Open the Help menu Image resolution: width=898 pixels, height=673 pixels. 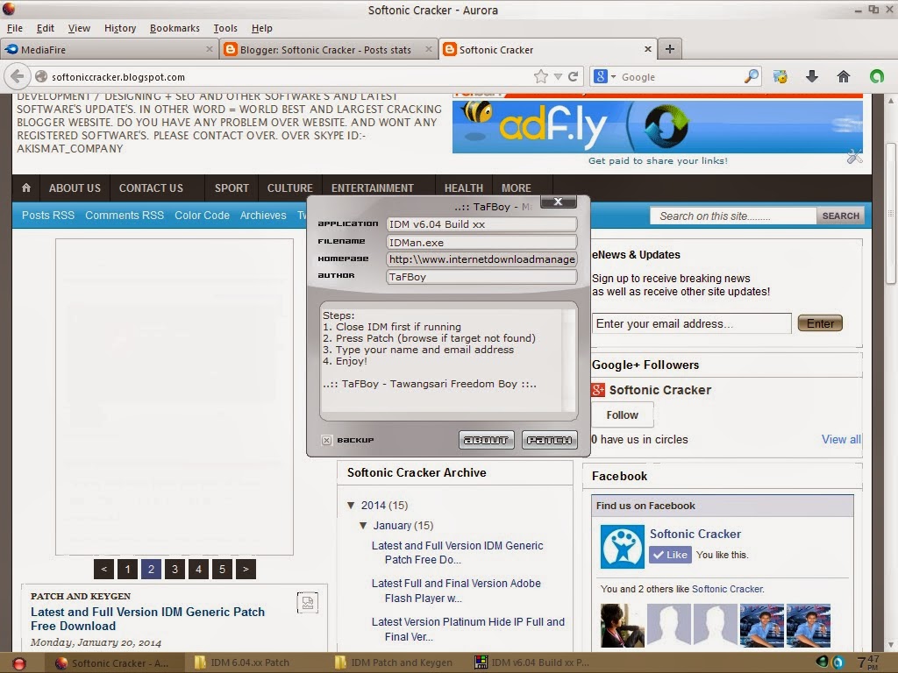(261, 28)
